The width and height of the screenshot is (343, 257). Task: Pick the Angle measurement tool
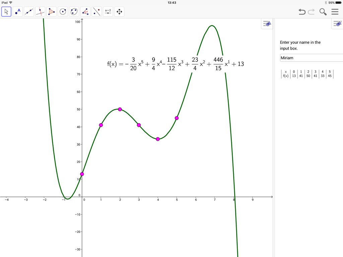(85, 11)
